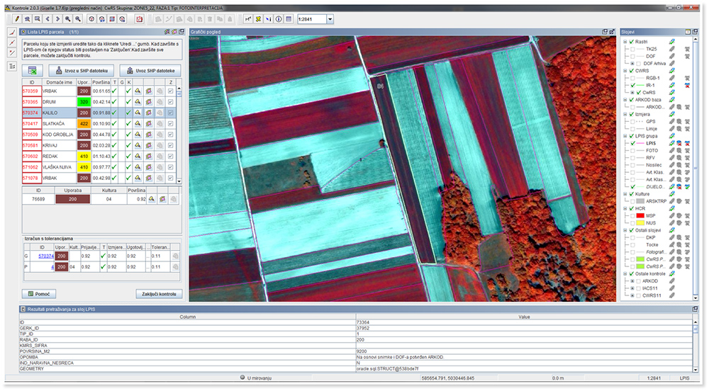Click Zaključi kontrolu button
This screenshot has width=709, height=391.
point(159,294)
